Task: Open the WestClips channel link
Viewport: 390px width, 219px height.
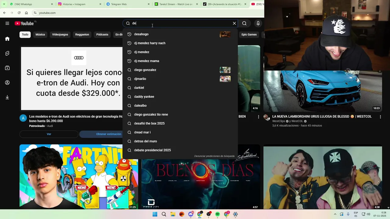Action: pyautogui.click(x=278, y=121)
